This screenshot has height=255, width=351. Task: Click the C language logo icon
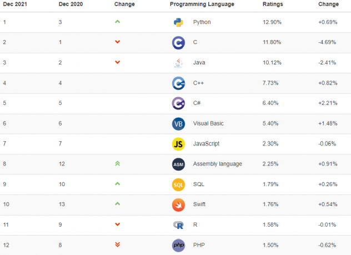[x=178, y=43]
